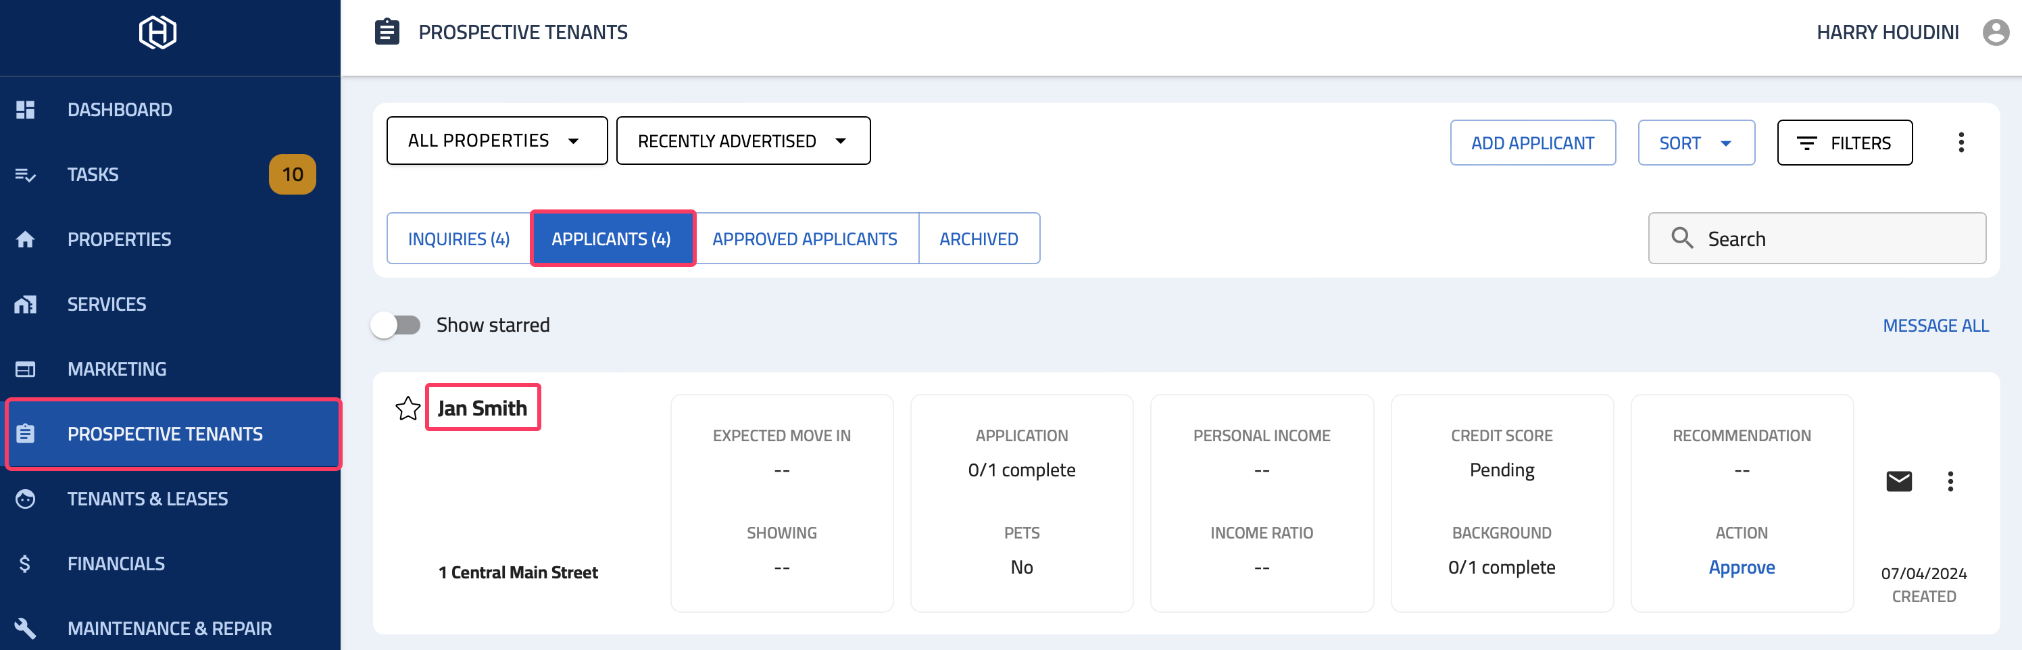Expand the All Properties dropdown
Screen dimensions: 2022x650
click(x=497, y=141)
